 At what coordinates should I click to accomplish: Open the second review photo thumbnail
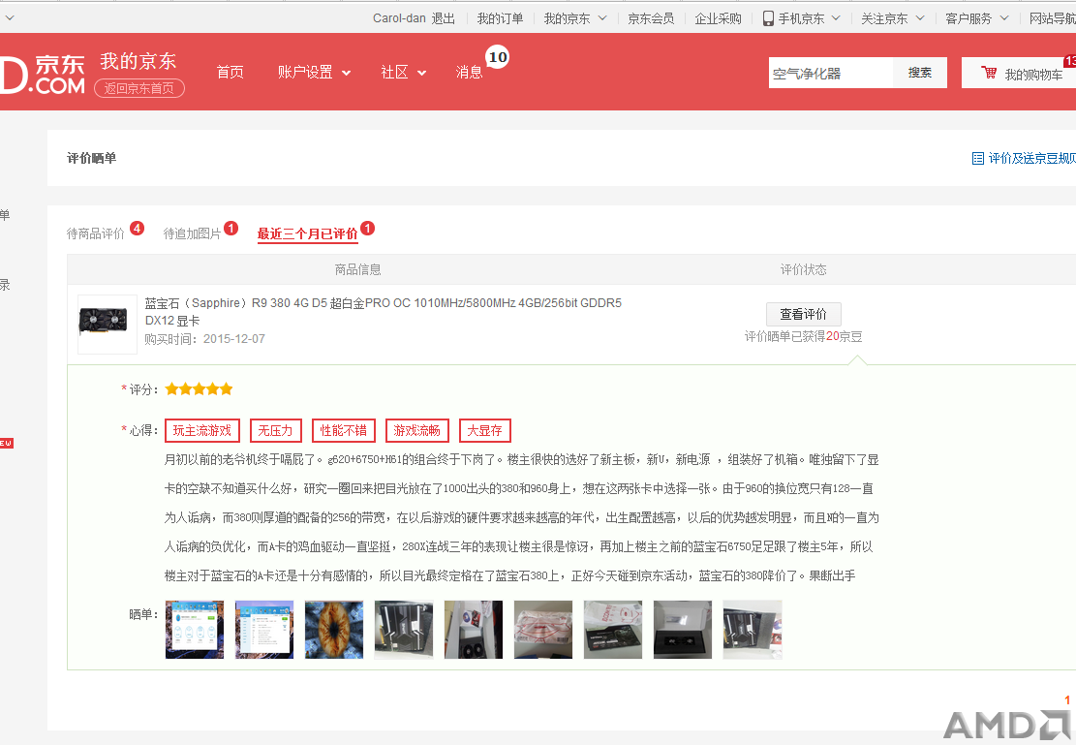click(x=264, y=630)
